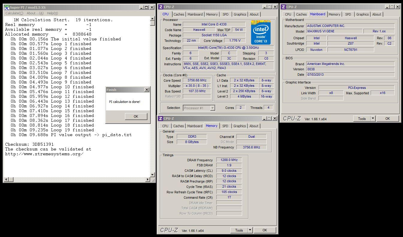
Task: Click the NB Frequency 3756.6 MHz value
Action: [251, 147]
